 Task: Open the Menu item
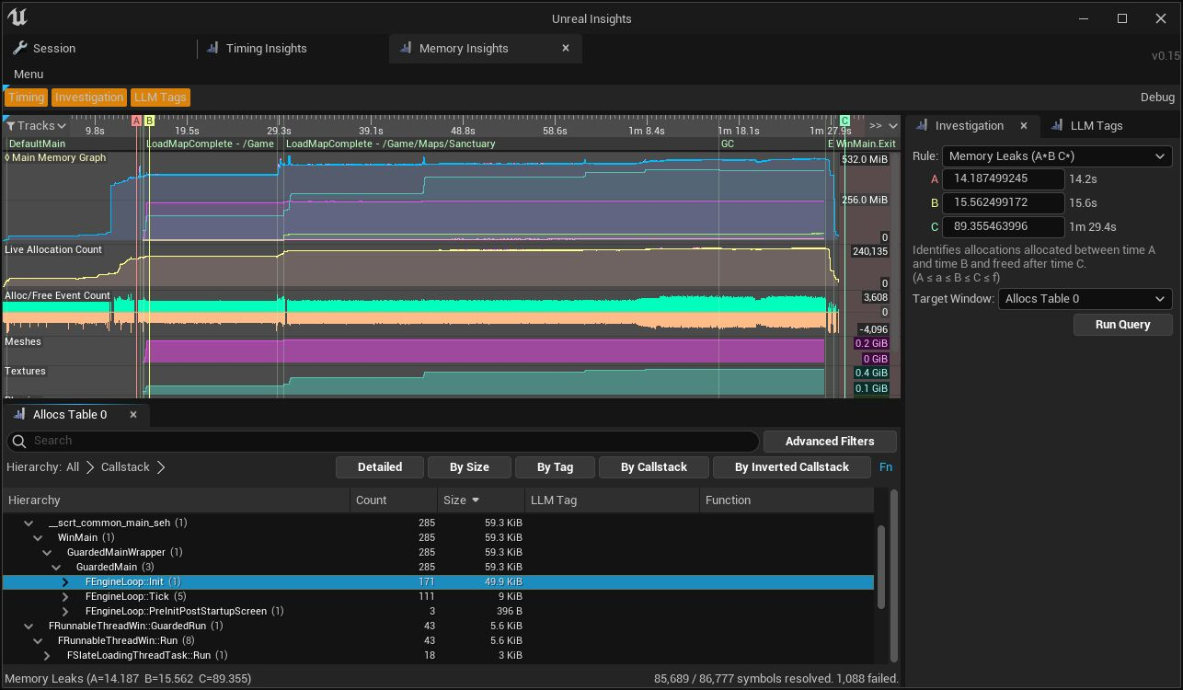(29, 75)
